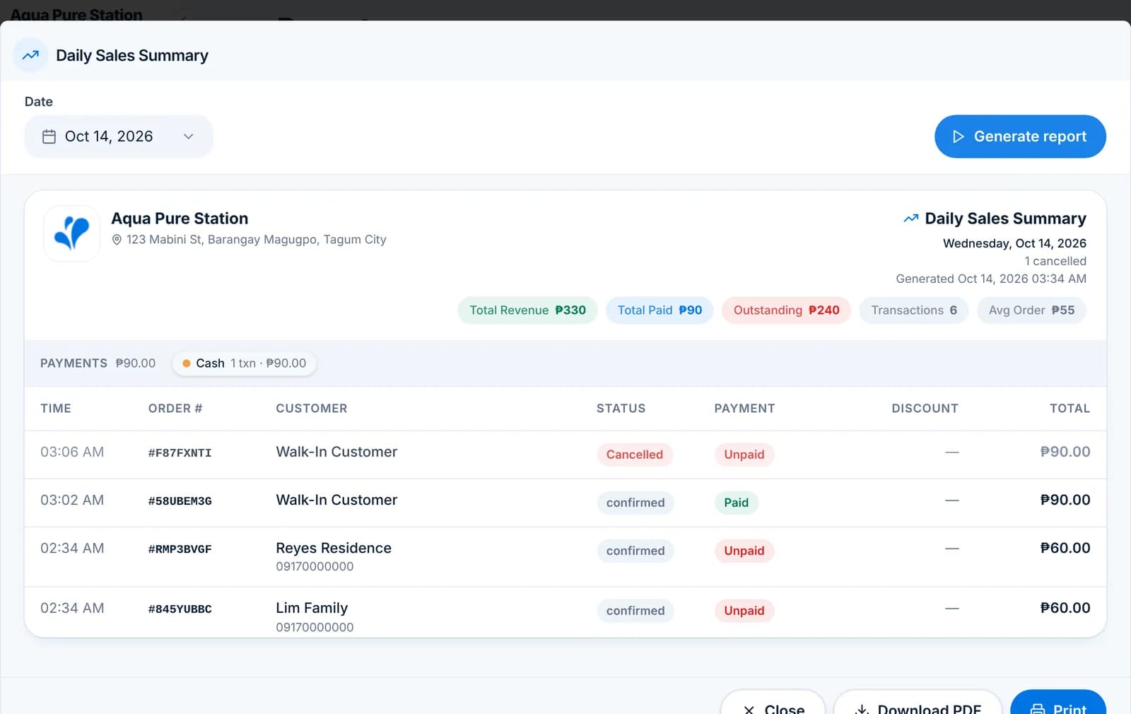The height and width of the screenshot is (714, 1131).
Task: Expand the date dropdown chevron
Action: tap(189, 136)
